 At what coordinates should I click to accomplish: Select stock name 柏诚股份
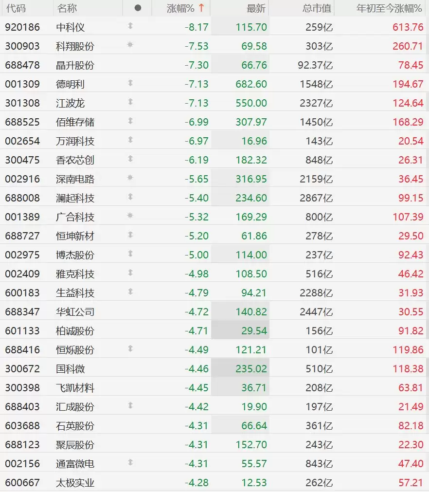click(x=75, y=331)
